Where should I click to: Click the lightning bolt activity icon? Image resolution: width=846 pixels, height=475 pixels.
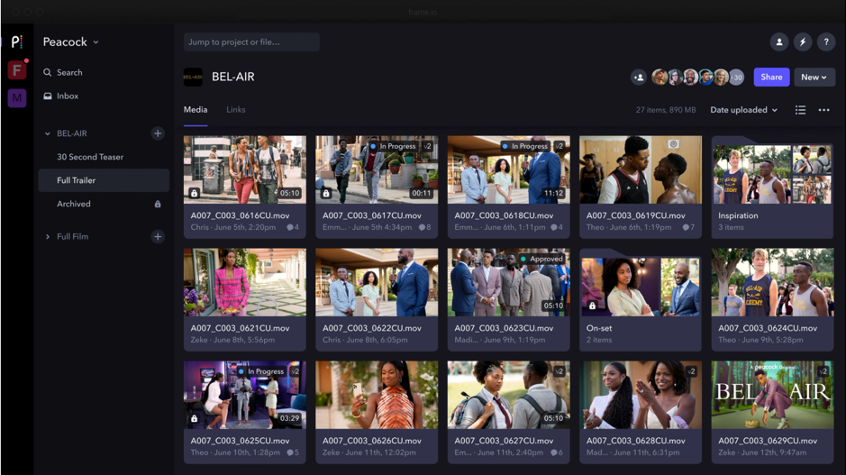point(803,42)
